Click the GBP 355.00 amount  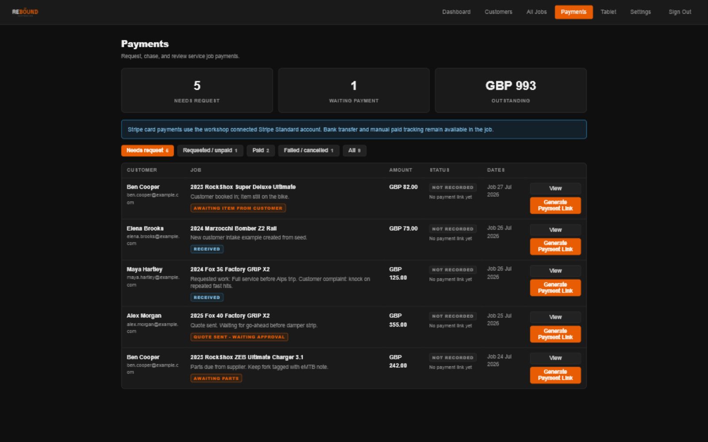click(x=398, y=320)
